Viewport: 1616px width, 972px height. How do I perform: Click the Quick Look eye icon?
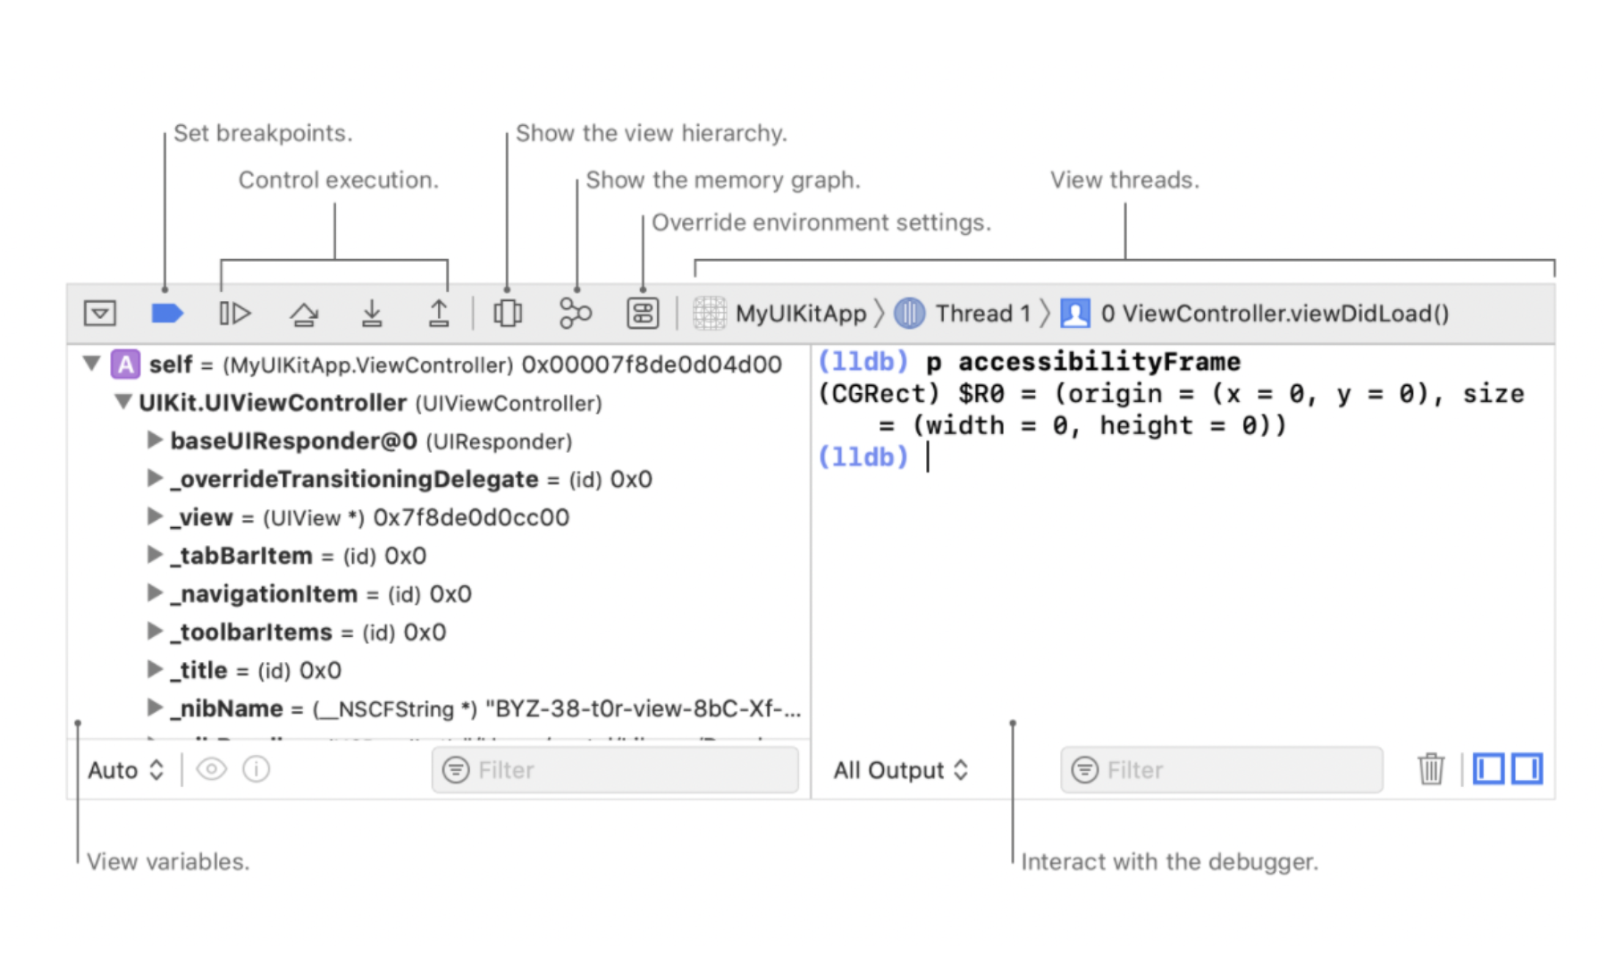click(x=211, y=769)
